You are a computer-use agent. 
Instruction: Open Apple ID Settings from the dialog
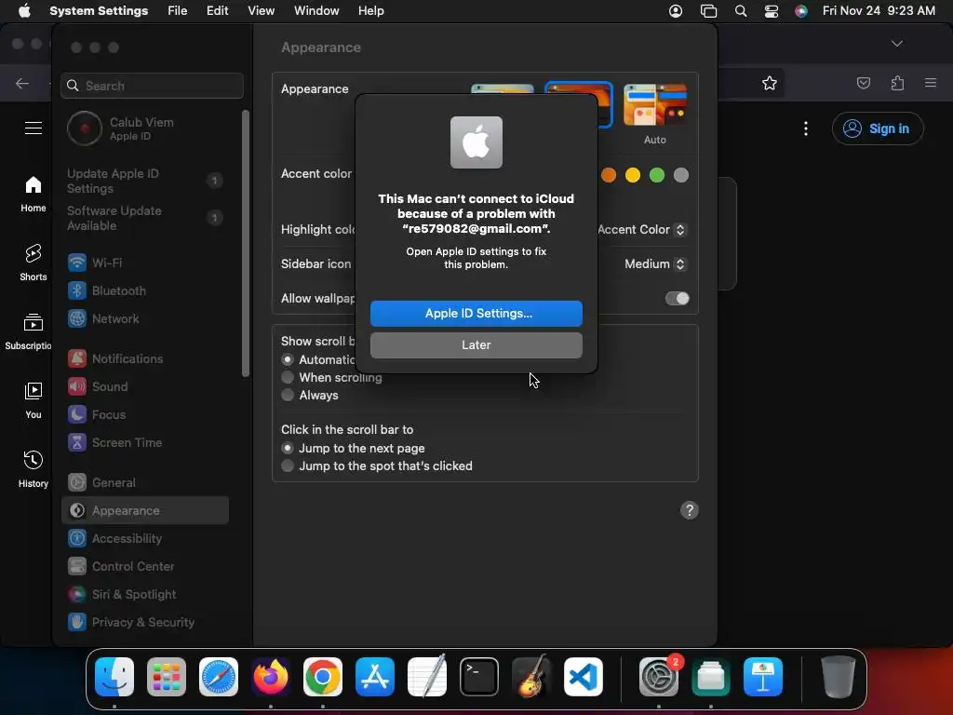click(476, 313)
